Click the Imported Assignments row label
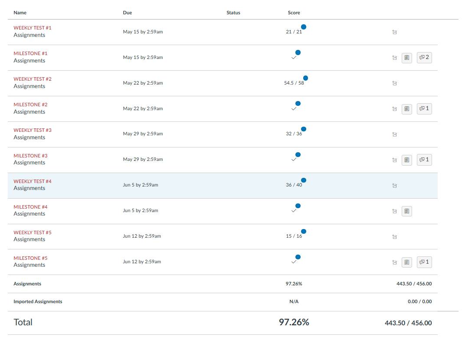 click(38, 302)
